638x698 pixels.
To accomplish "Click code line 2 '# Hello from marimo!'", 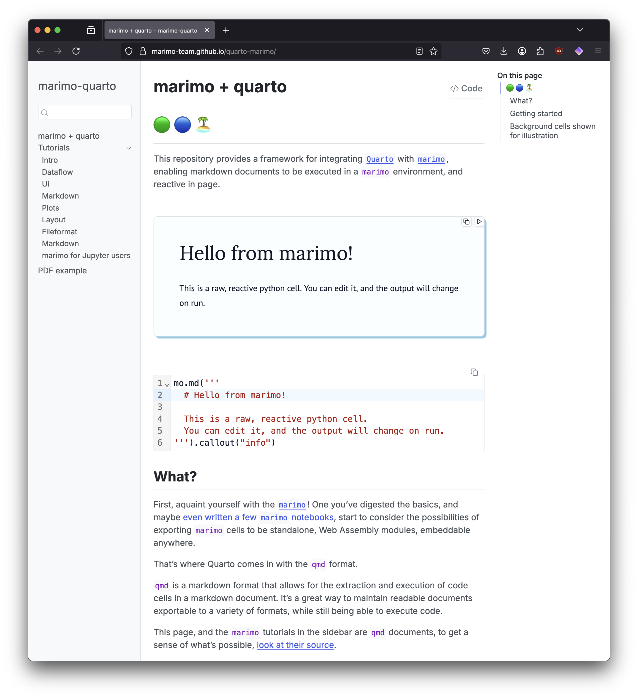I will (234, 395).
